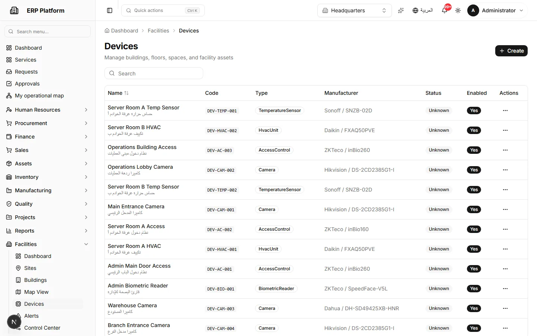Open the Alerts submenu item
Image resolution: width=537 pixels, height=336 pixels.
click(48, 316)
